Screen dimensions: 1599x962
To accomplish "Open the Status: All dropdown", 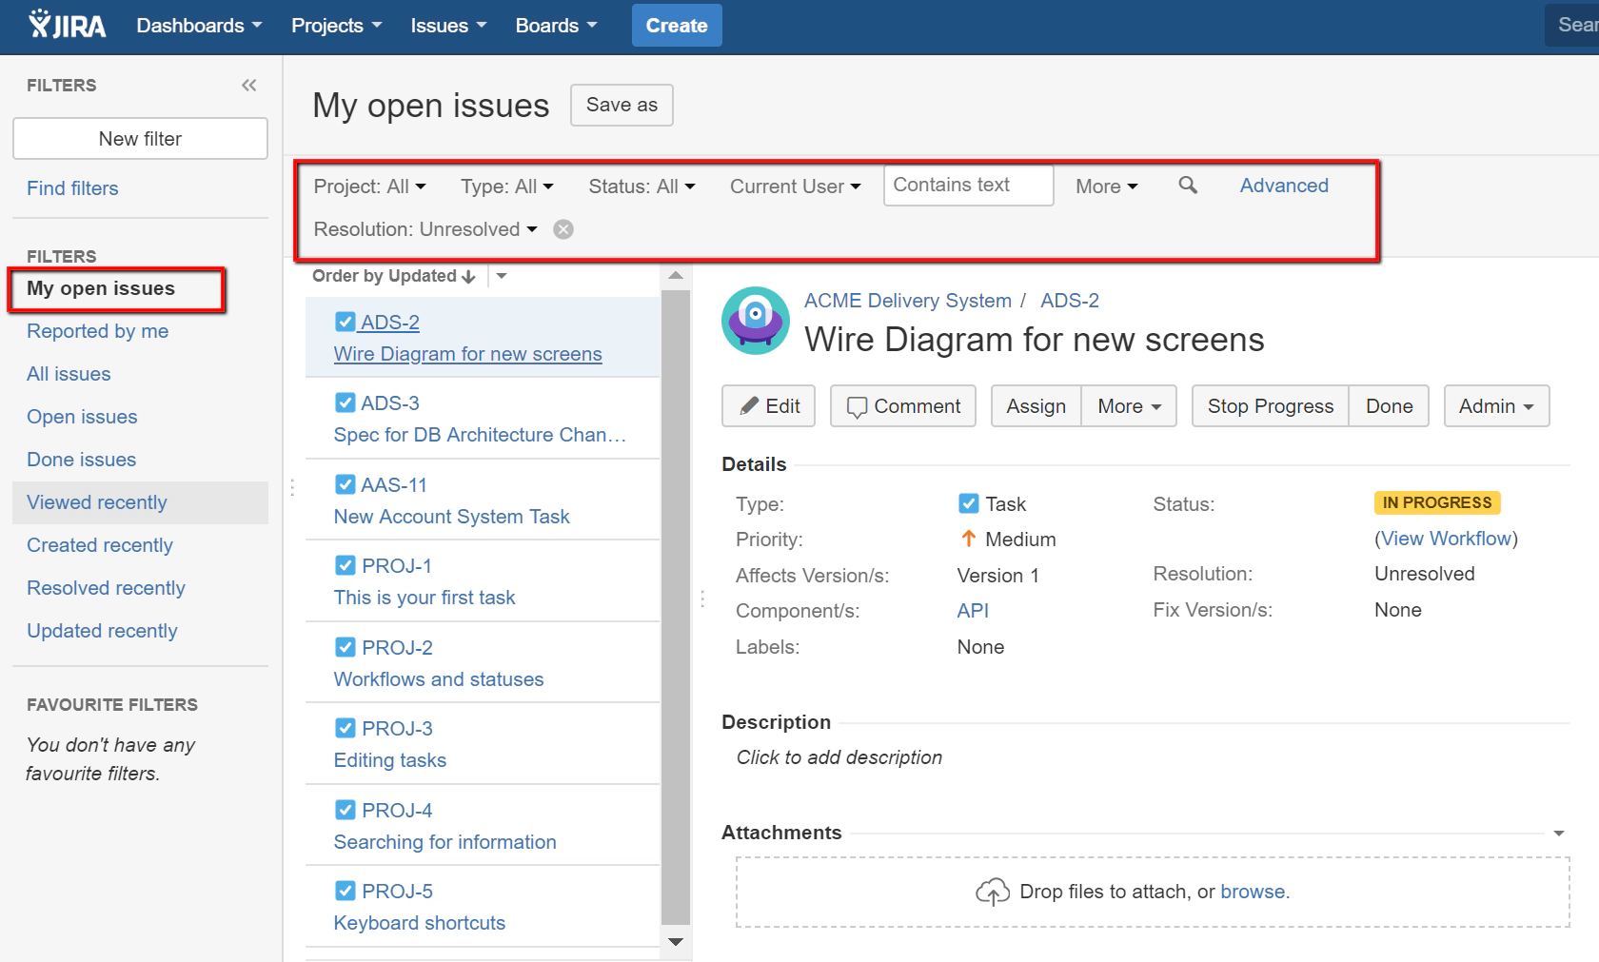I will (x=642, y=186).
